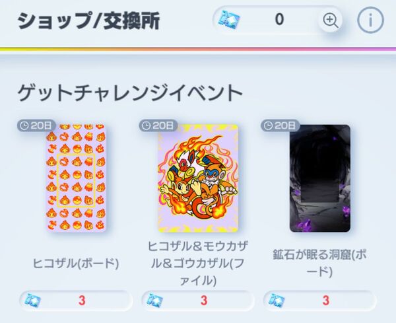Tap ticket icon in cave board price
This screenshot has width=396, height=323.
(x=277, y=301)
